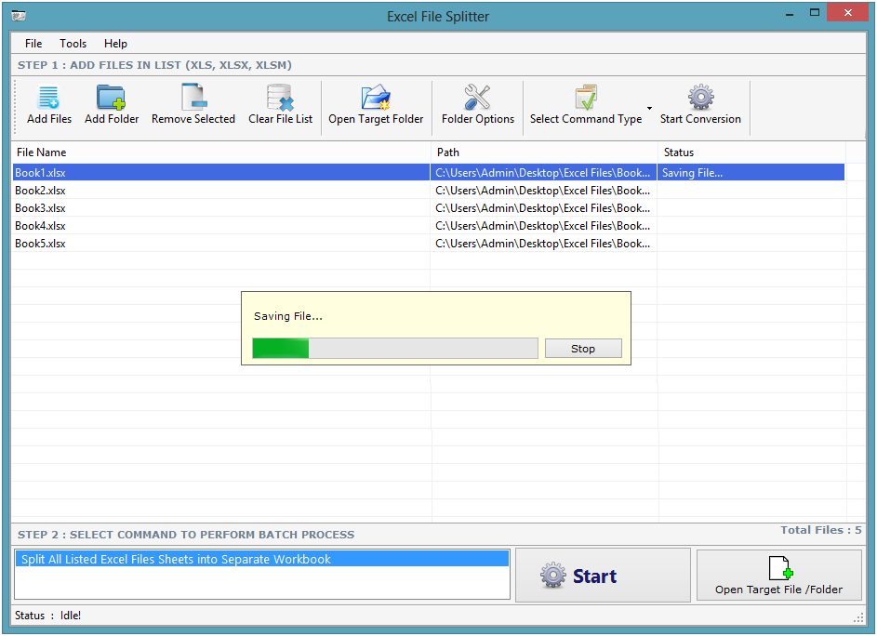
Task: Click the File Name column header
Action: click(221, 152)
